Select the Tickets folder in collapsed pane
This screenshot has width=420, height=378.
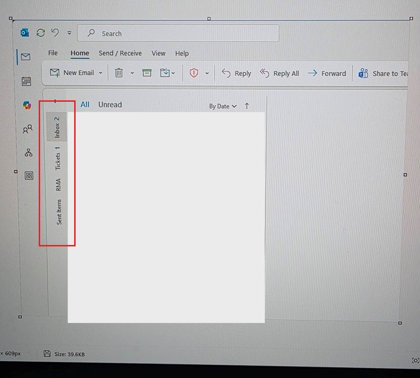(x=57, y=158)
